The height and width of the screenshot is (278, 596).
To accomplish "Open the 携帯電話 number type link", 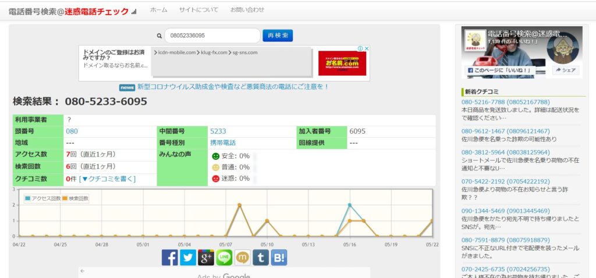I will point(223,142).
